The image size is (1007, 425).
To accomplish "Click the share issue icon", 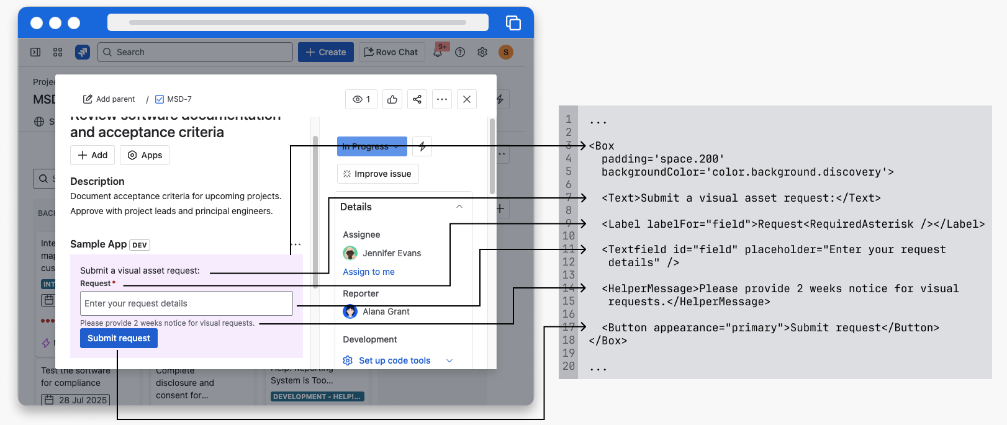I will click(x=417, y=99).
